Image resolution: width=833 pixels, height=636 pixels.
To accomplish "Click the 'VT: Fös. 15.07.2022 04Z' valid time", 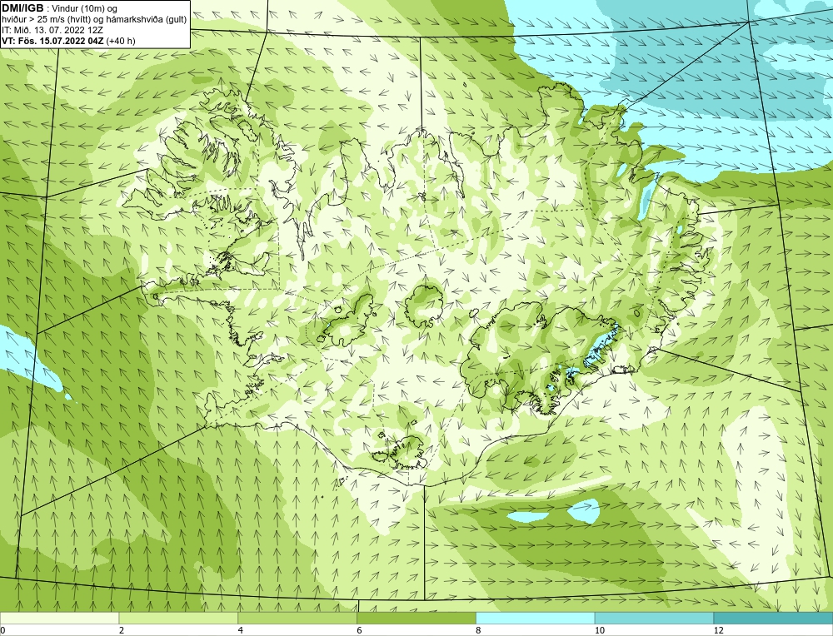I will 53,41.
